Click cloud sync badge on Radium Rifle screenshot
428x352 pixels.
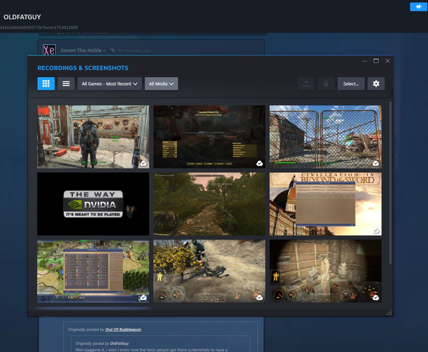(x=260, y=163)
